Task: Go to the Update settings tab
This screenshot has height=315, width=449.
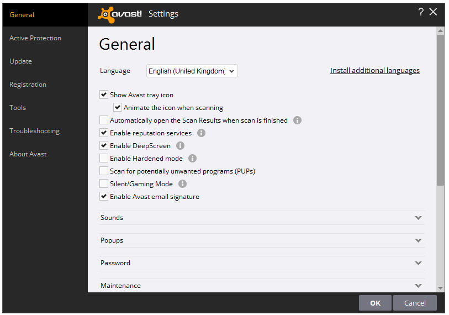Action: pyautogui.click(x=45, y=61)
